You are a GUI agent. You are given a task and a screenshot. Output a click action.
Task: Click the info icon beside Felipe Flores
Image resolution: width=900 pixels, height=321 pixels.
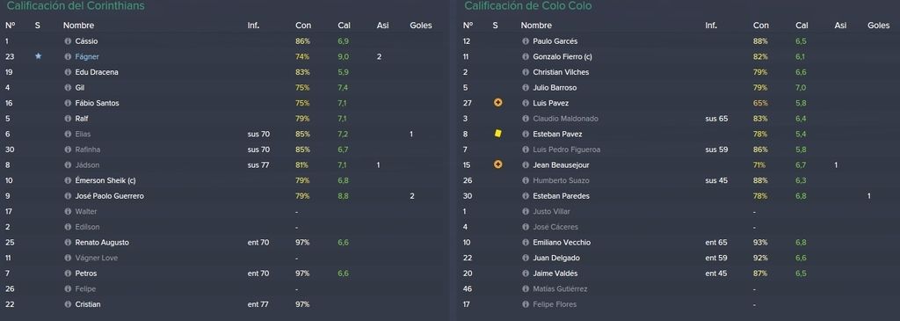tap(526, 304)
